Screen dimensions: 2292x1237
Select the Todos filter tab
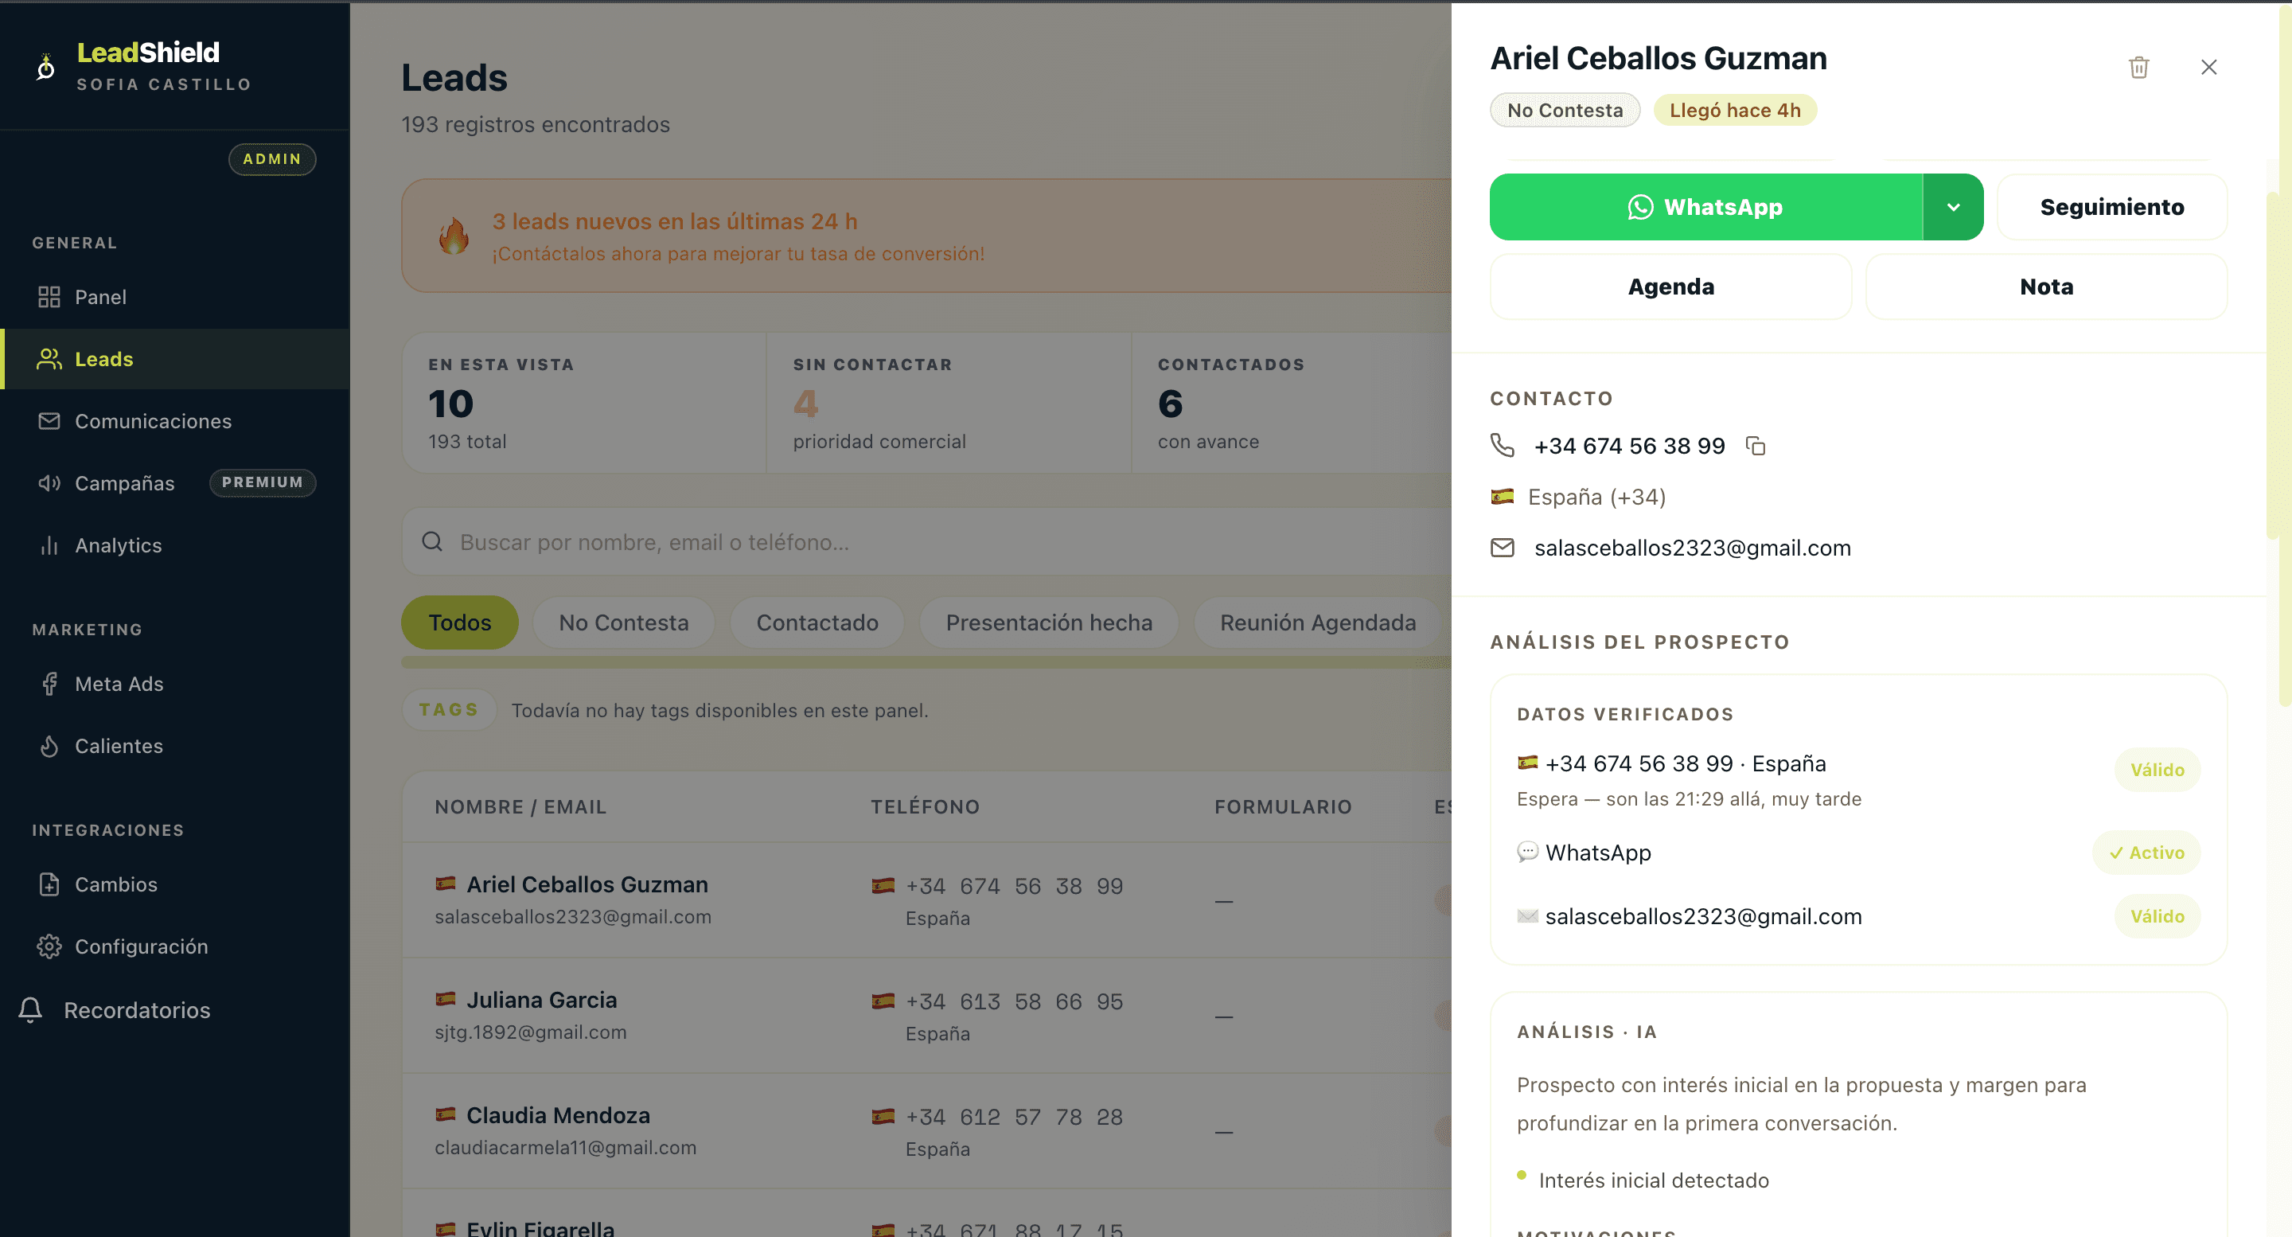pos(459,622)
